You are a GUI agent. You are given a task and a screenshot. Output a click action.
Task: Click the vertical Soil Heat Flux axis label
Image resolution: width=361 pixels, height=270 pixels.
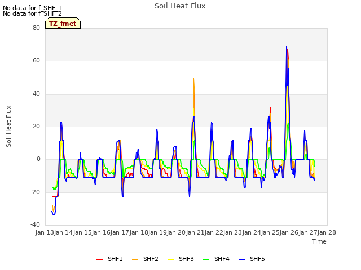pyautogui.click(x=8, y=126)
